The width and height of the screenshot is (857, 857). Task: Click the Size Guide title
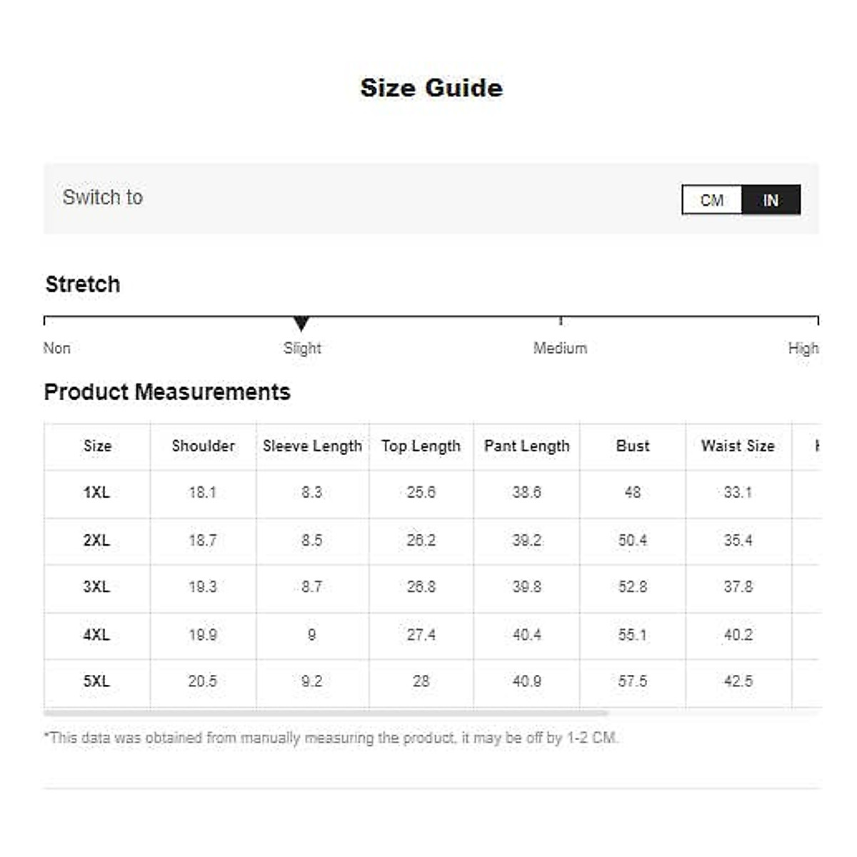[x=431, y=88]
